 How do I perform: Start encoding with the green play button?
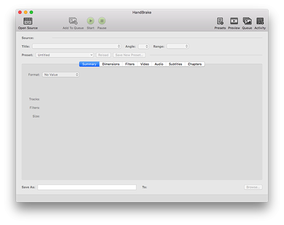90,21
